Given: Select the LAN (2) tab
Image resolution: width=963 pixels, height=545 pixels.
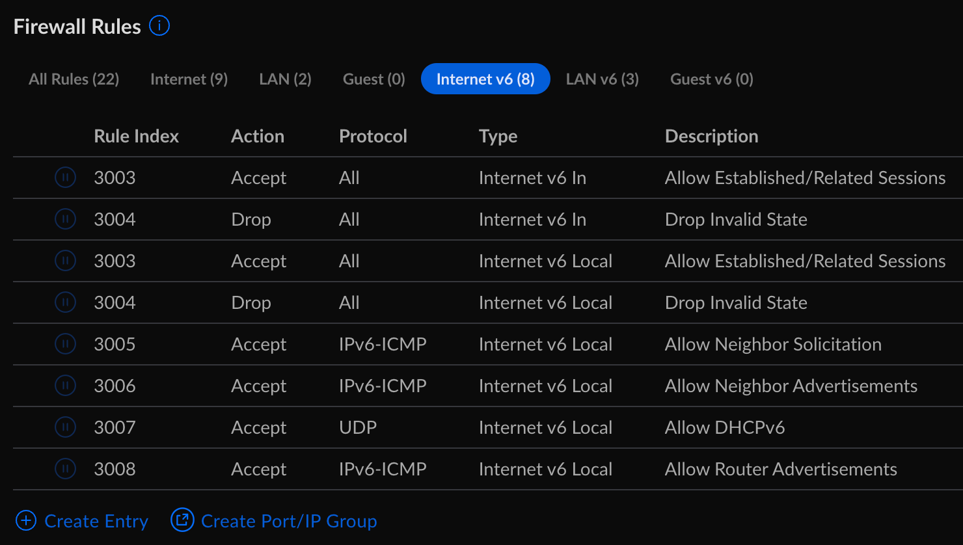Looking at the screenshot, I should pyautogui.click(x=286, y=79).
